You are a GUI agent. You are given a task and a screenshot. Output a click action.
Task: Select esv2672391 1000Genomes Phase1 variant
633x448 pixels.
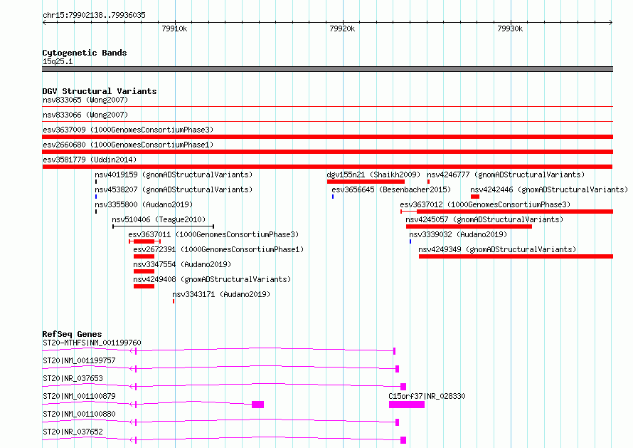point(218,249)
